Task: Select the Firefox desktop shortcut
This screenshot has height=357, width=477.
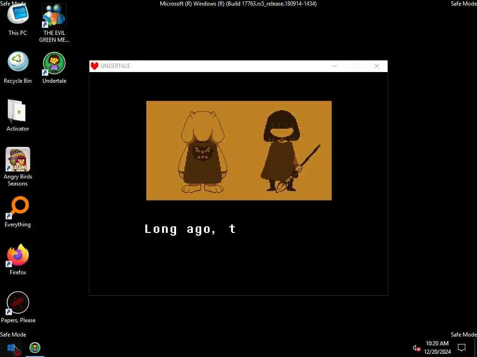Action: pos(18,259)
